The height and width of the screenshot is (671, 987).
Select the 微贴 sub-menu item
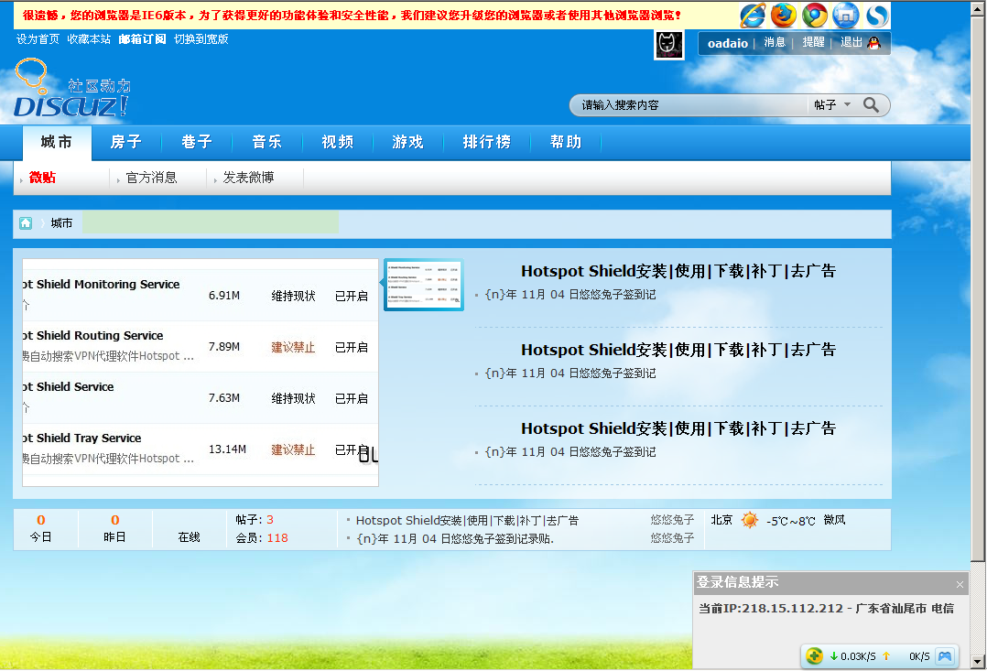click(x=42, y=178)
